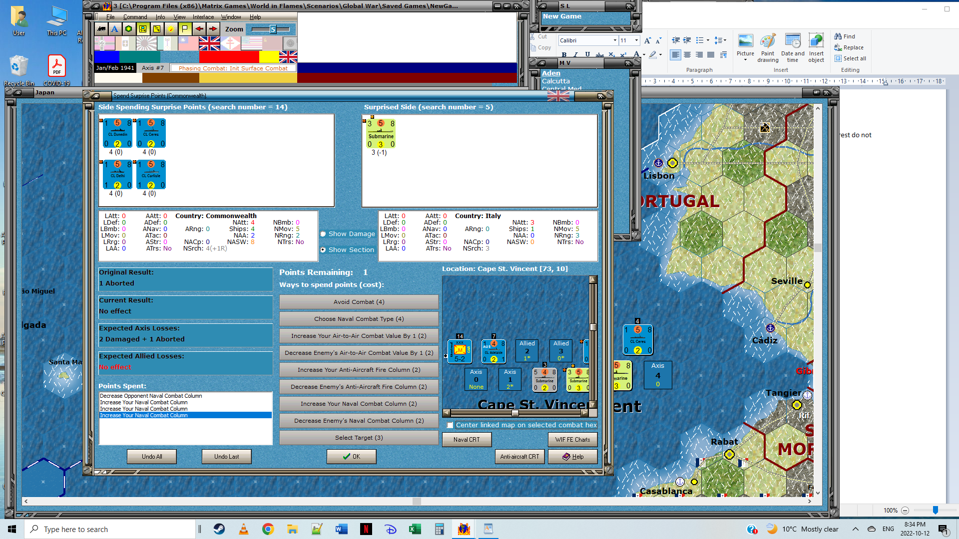959x539 pixels.
Task: Click WordPad's Date and time icon
Action: pos(793,41)
